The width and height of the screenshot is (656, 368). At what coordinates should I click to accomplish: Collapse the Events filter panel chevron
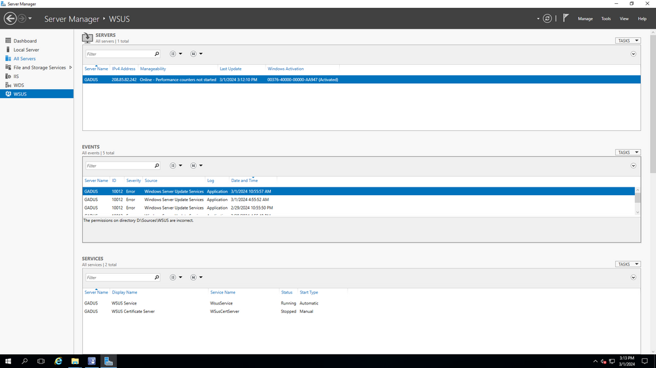[x=633, y=166]
